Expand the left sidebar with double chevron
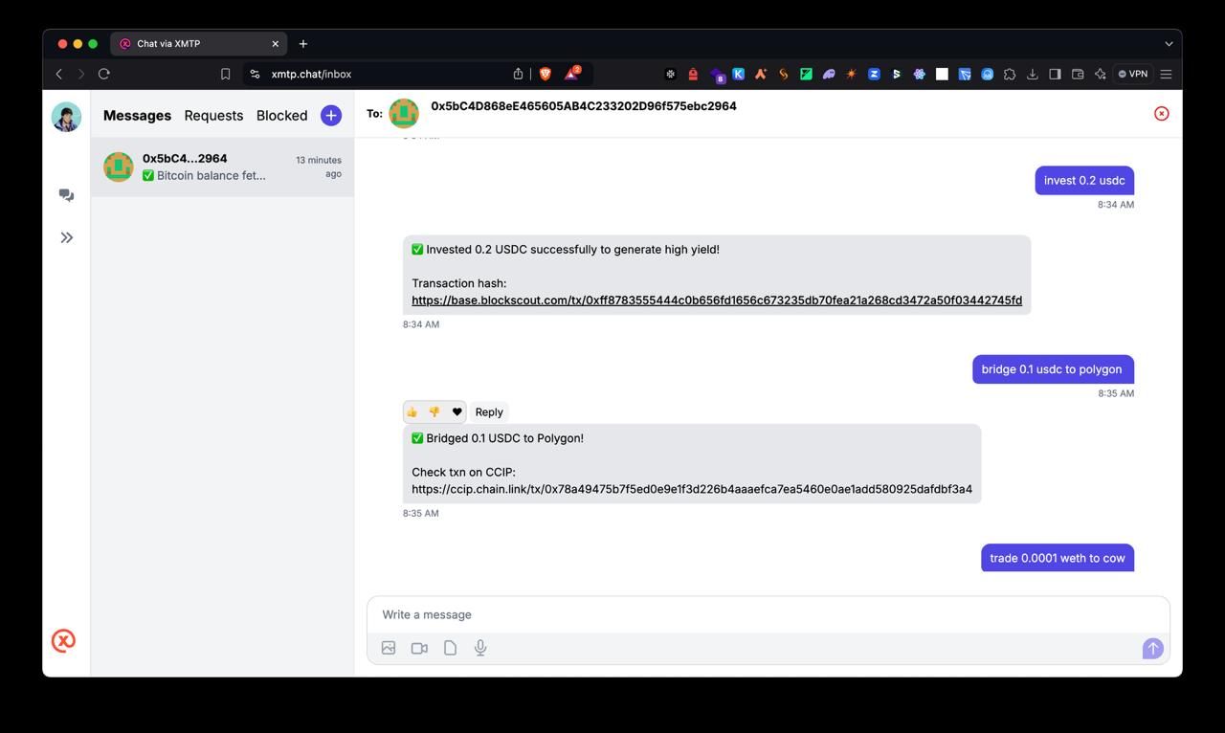Image resolution: width=1225 pixels, height=733 pixels. coord(67,237)
